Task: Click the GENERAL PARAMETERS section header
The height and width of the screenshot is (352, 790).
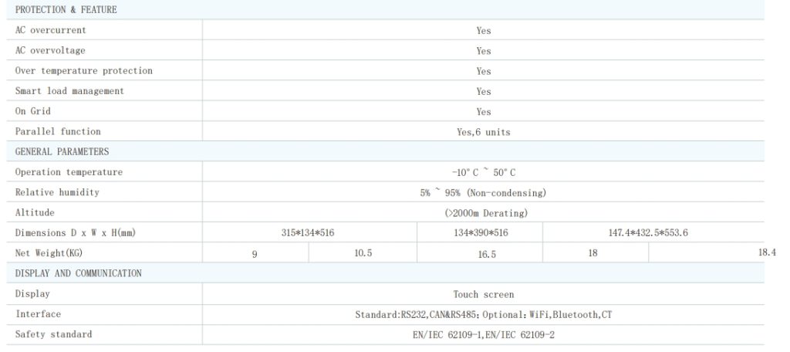Action: click(62, 152)
